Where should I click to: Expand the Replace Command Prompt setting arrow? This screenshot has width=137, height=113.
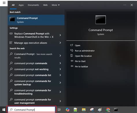click(x=60, y=35)
